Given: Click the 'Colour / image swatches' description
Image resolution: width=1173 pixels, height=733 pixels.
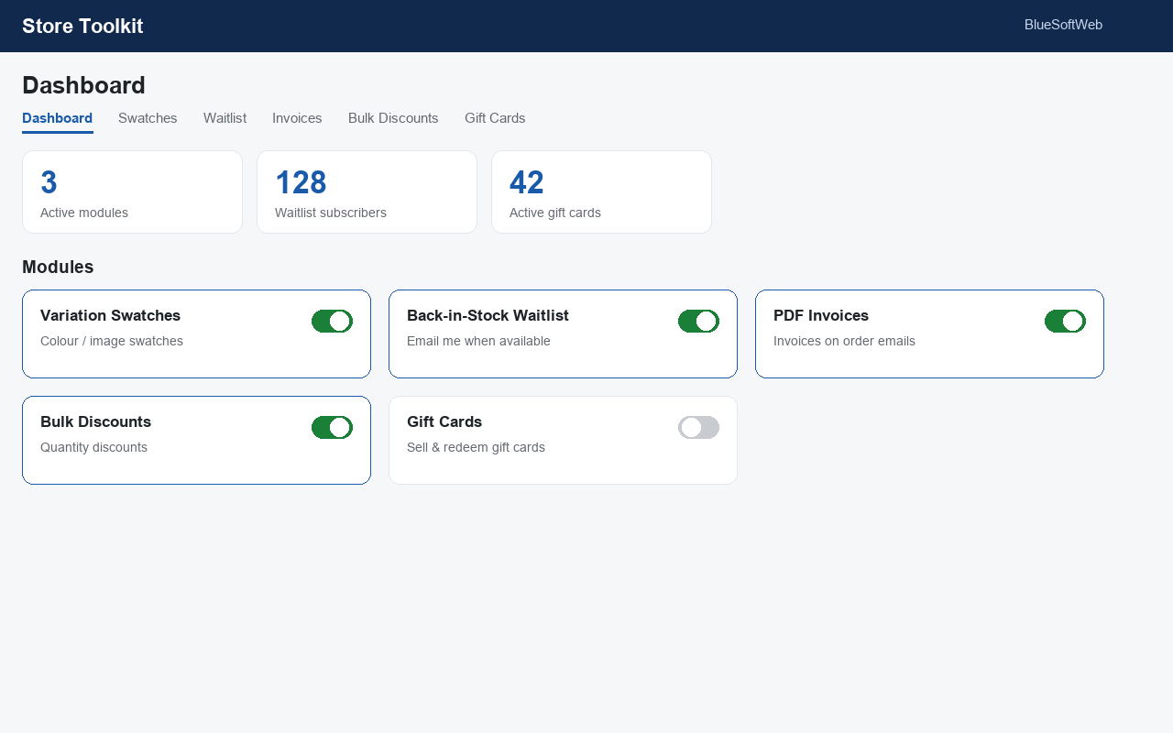Looking at the screenshot, I should coord(112,341).
